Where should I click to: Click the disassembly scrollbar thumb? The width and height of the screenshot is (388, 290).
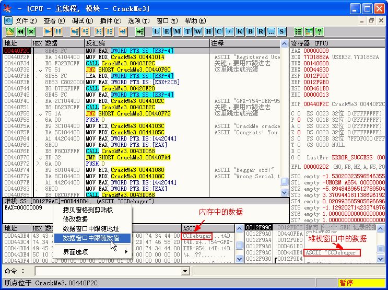(x=284, y=181)
